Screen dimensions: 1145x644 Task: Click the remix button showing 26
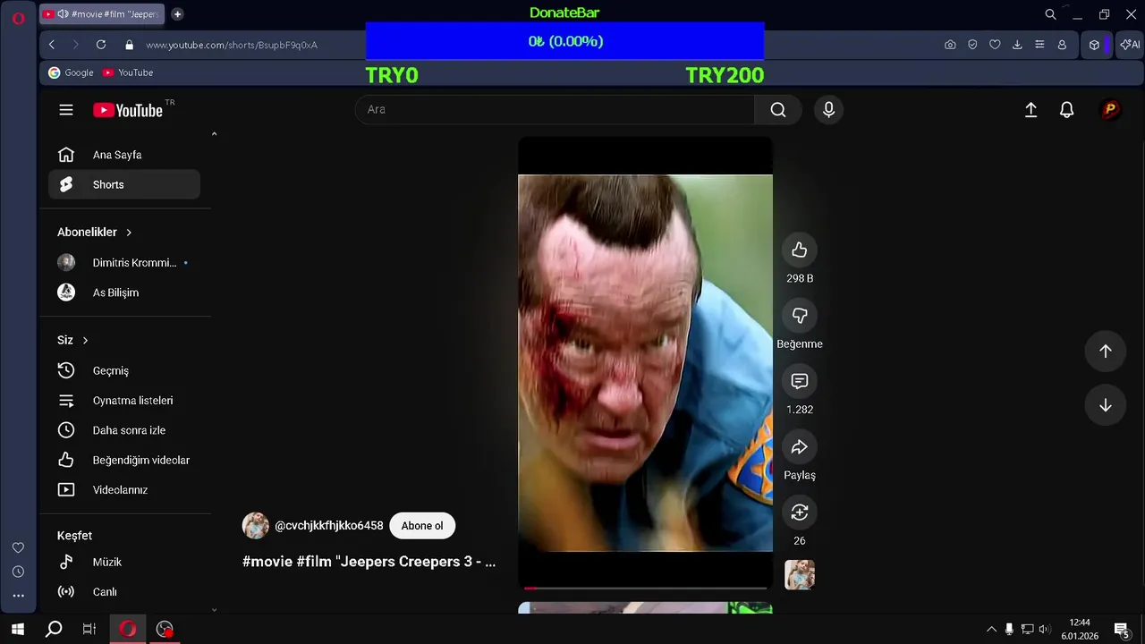800,512
